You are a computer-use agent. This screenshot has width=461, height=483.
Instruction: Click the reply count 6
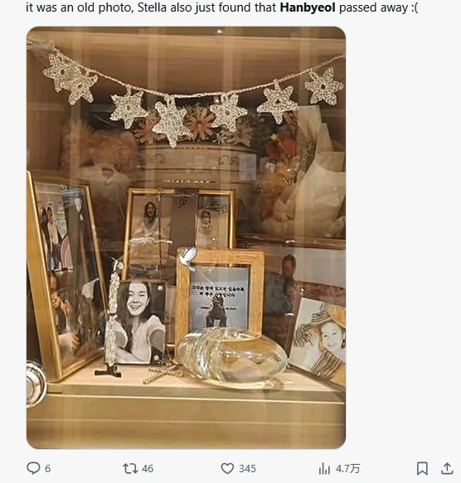click(x=47, y=469)
